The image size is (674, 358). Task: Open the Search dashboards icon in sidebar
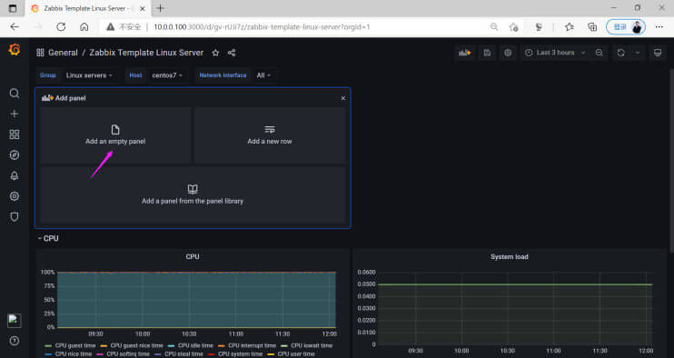coord(15,94)
